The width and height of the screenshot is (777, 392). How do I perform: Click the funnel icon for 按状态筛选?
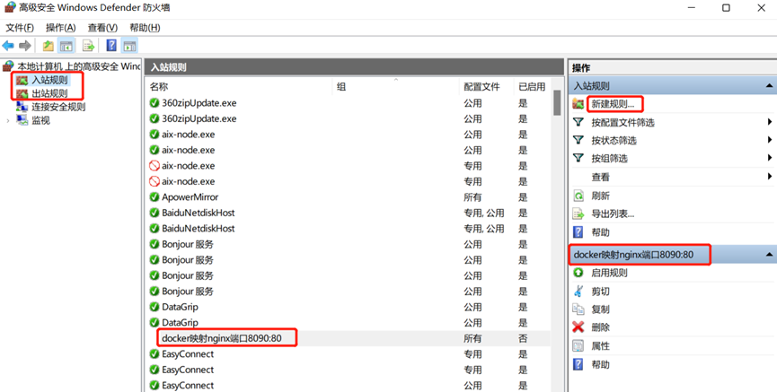click(578, 140)
